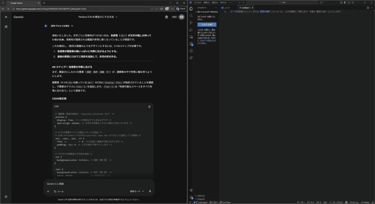This screenshot has height=204, width=375.
Task: Click the copy code icon on CSS block
Action: [x=149, y=107]
